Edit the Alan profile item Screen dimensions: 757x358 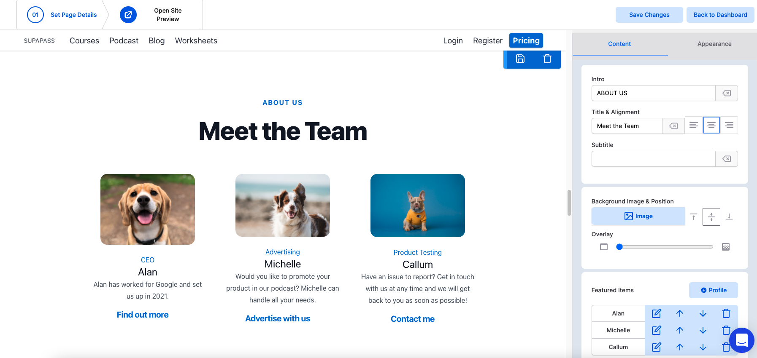(657, 313)
